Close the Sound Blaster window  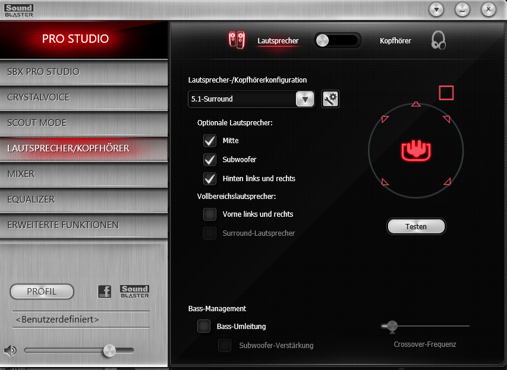tap(489, 10)
